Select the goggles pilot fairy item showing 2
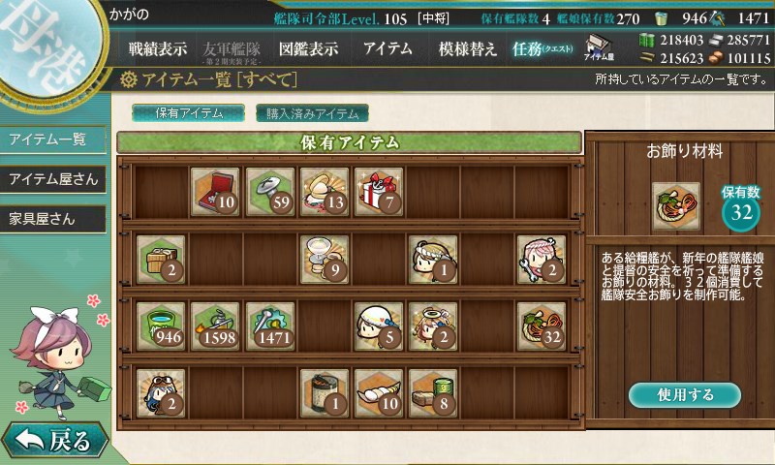 coord(161,393)
